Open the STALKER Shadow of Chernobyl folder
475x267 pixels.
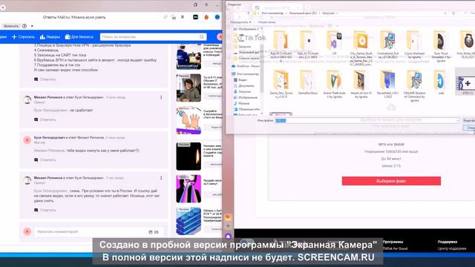tap(414, 86)
